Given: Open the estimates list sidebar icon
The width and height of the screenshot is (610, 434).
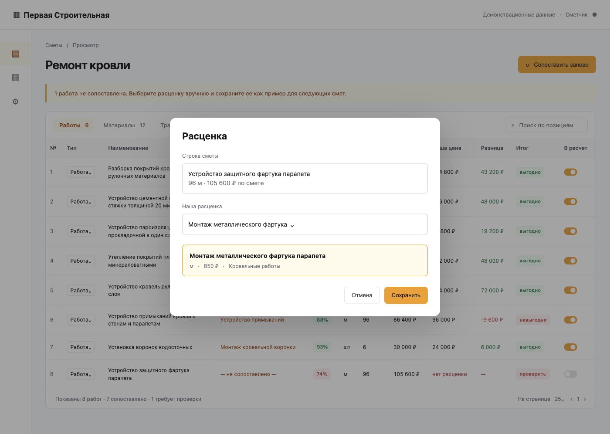Looking at the screenshot, I should [x=16, y=54].
